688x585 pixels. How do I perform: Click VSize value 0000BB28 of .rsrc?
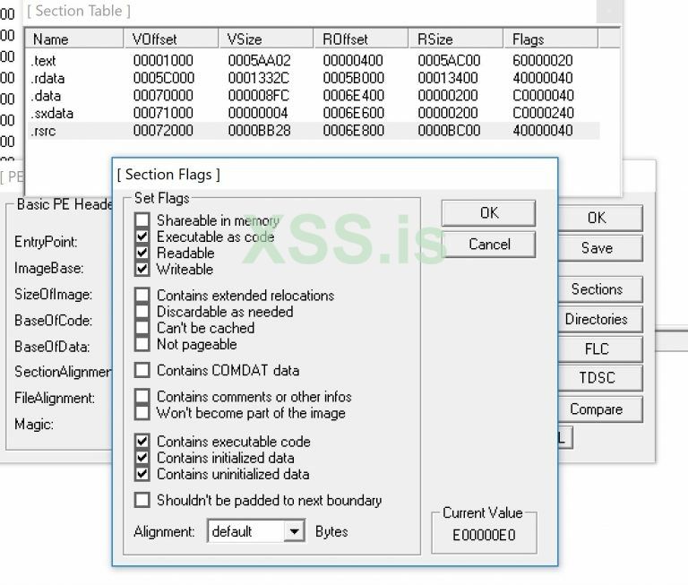(x=259, y=130)
